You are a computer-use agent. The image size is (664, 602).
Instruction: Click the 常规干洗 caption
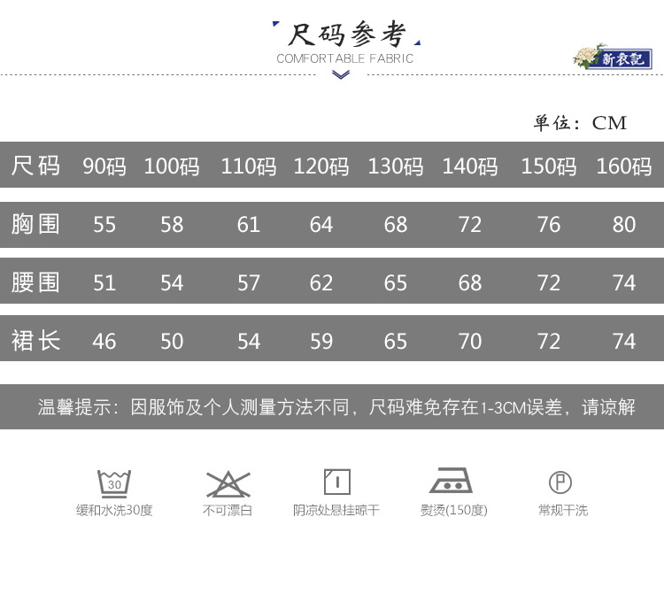(x=563, y=510)
